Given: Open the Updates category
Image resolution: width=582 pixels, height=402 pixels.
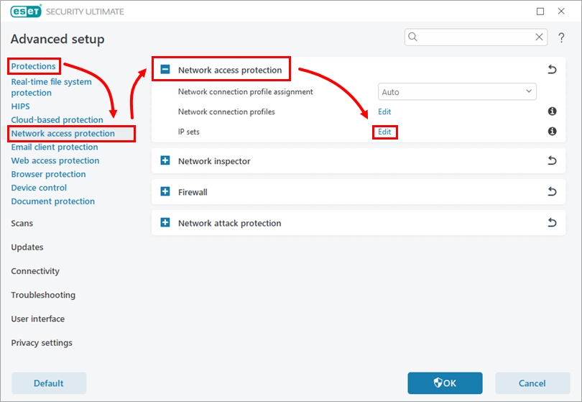Looking at the screenshot, I should point(27,247).
